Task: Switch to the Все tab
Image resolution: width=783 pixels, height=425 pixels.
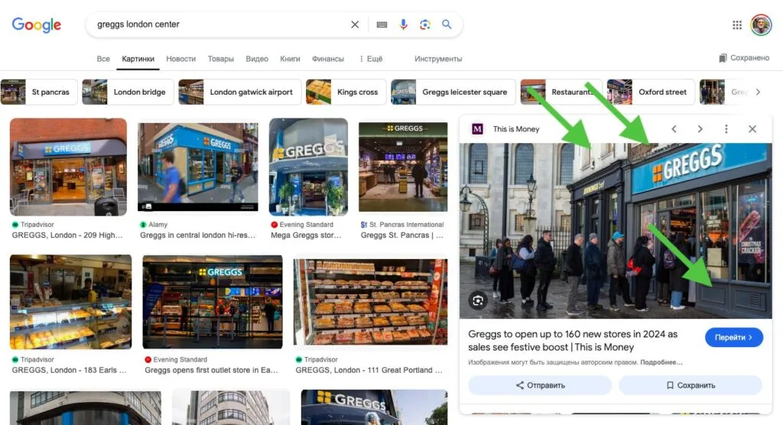Action: pyautogui.click(x=103, y=59)
